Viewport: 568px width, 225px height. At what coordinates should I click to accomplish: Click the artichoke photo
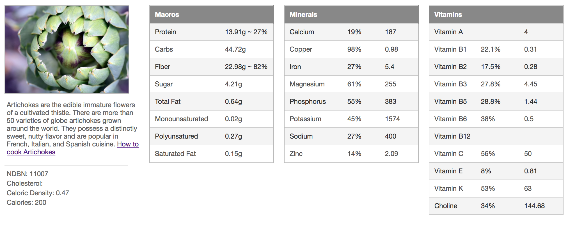[x=67, y=49]
